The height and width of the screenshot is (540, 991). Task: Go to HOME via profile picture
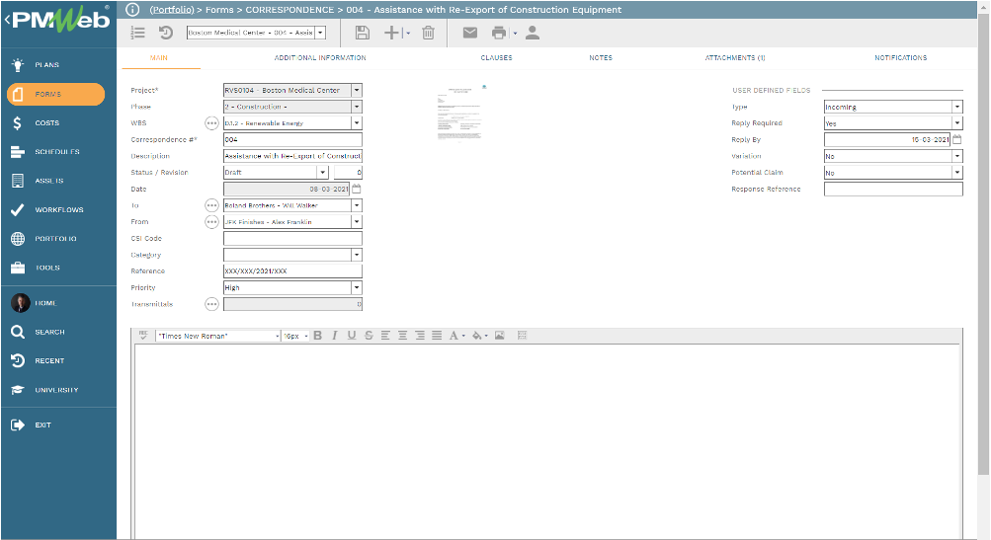tap(20, 303)
